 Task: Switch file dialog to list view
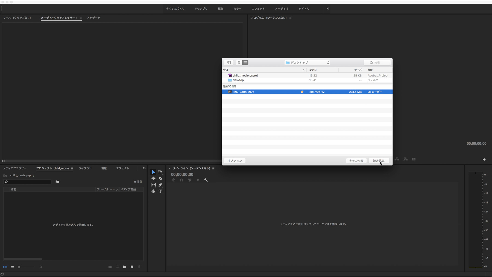click(x=245, y=63)
